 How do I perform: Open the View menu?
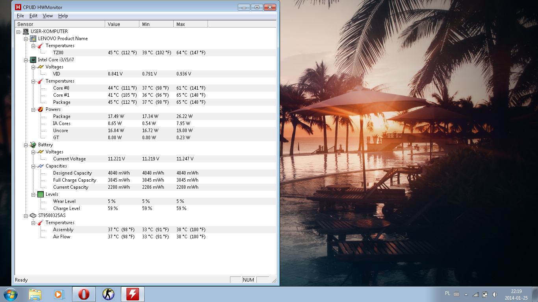point(48,16)
